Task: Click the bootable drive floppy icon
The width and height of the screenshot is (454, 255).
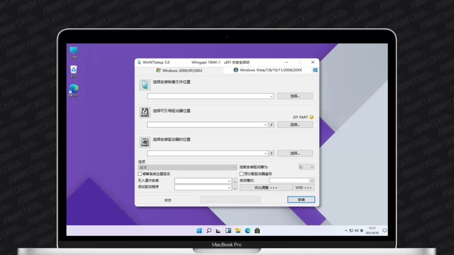Action: (x=145, y=112)
